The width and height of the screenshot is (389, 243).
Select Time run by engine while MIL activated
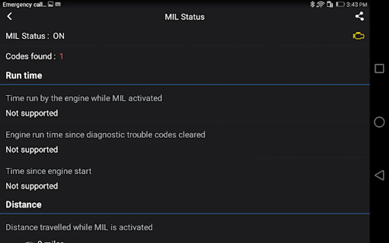[84, 105]
